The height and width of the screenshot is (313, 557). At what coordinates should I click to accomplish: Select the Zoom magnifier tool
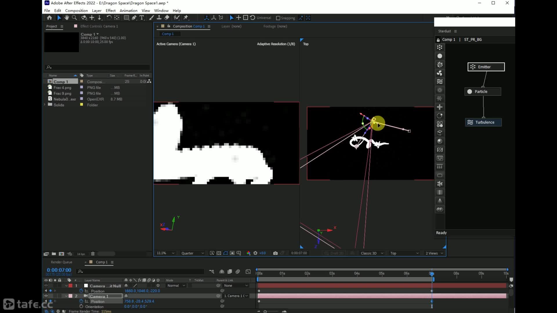(74, 18)
